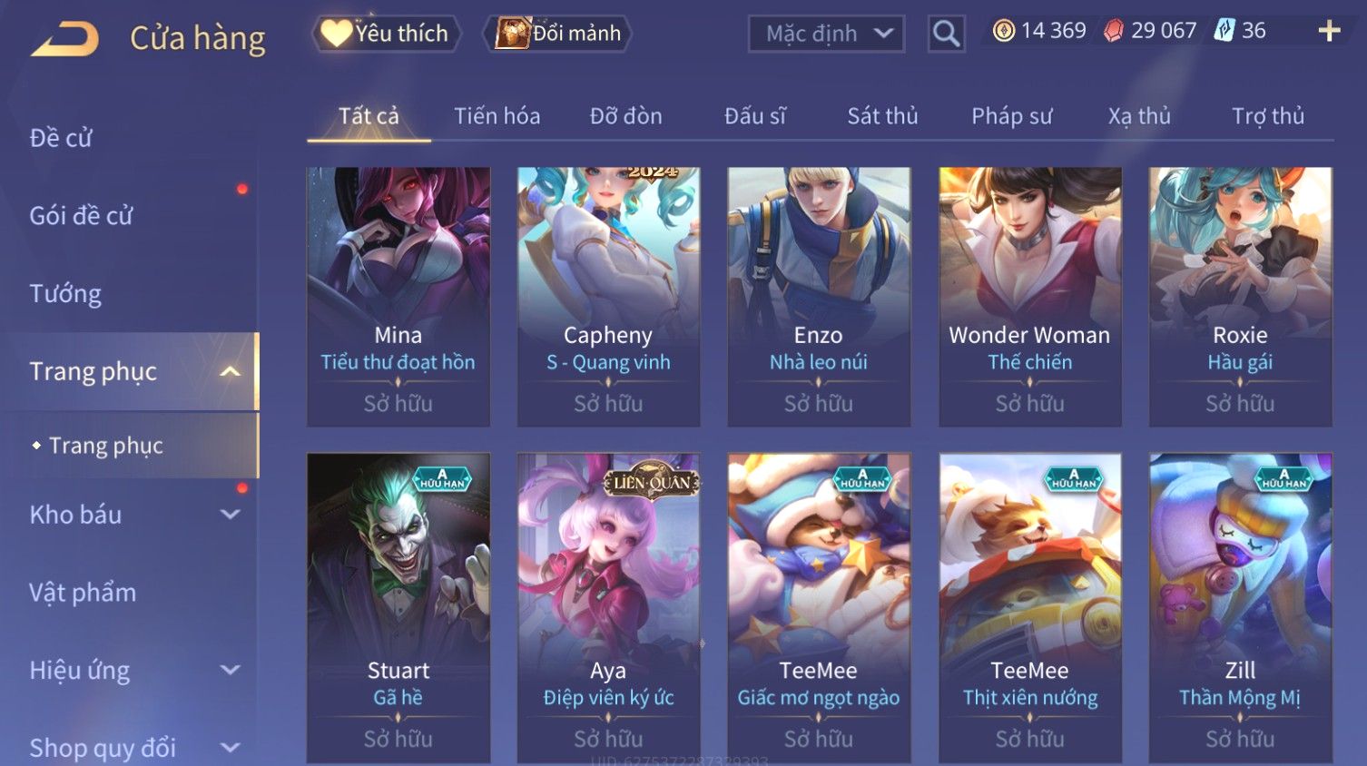Open Gói đề cử in sidebar
This screenshot has height=766, width=1367.
[x=81, y=216]
